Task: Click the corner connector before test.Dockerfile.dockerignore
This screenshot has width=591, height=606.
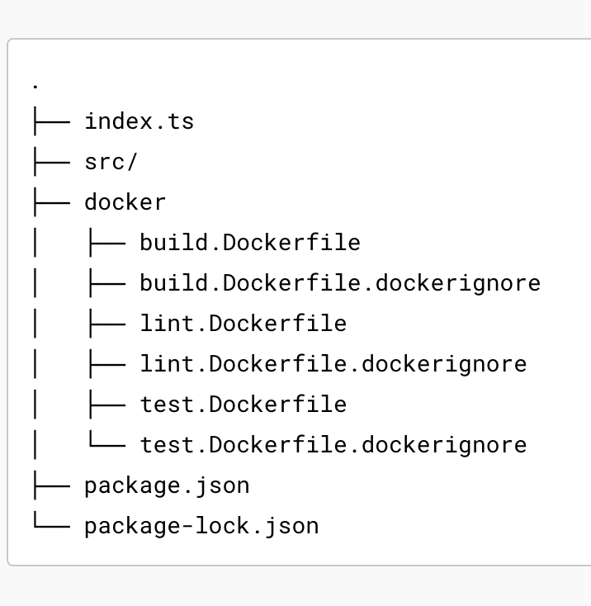Action: pyautogui.click(x=106, y=445)
